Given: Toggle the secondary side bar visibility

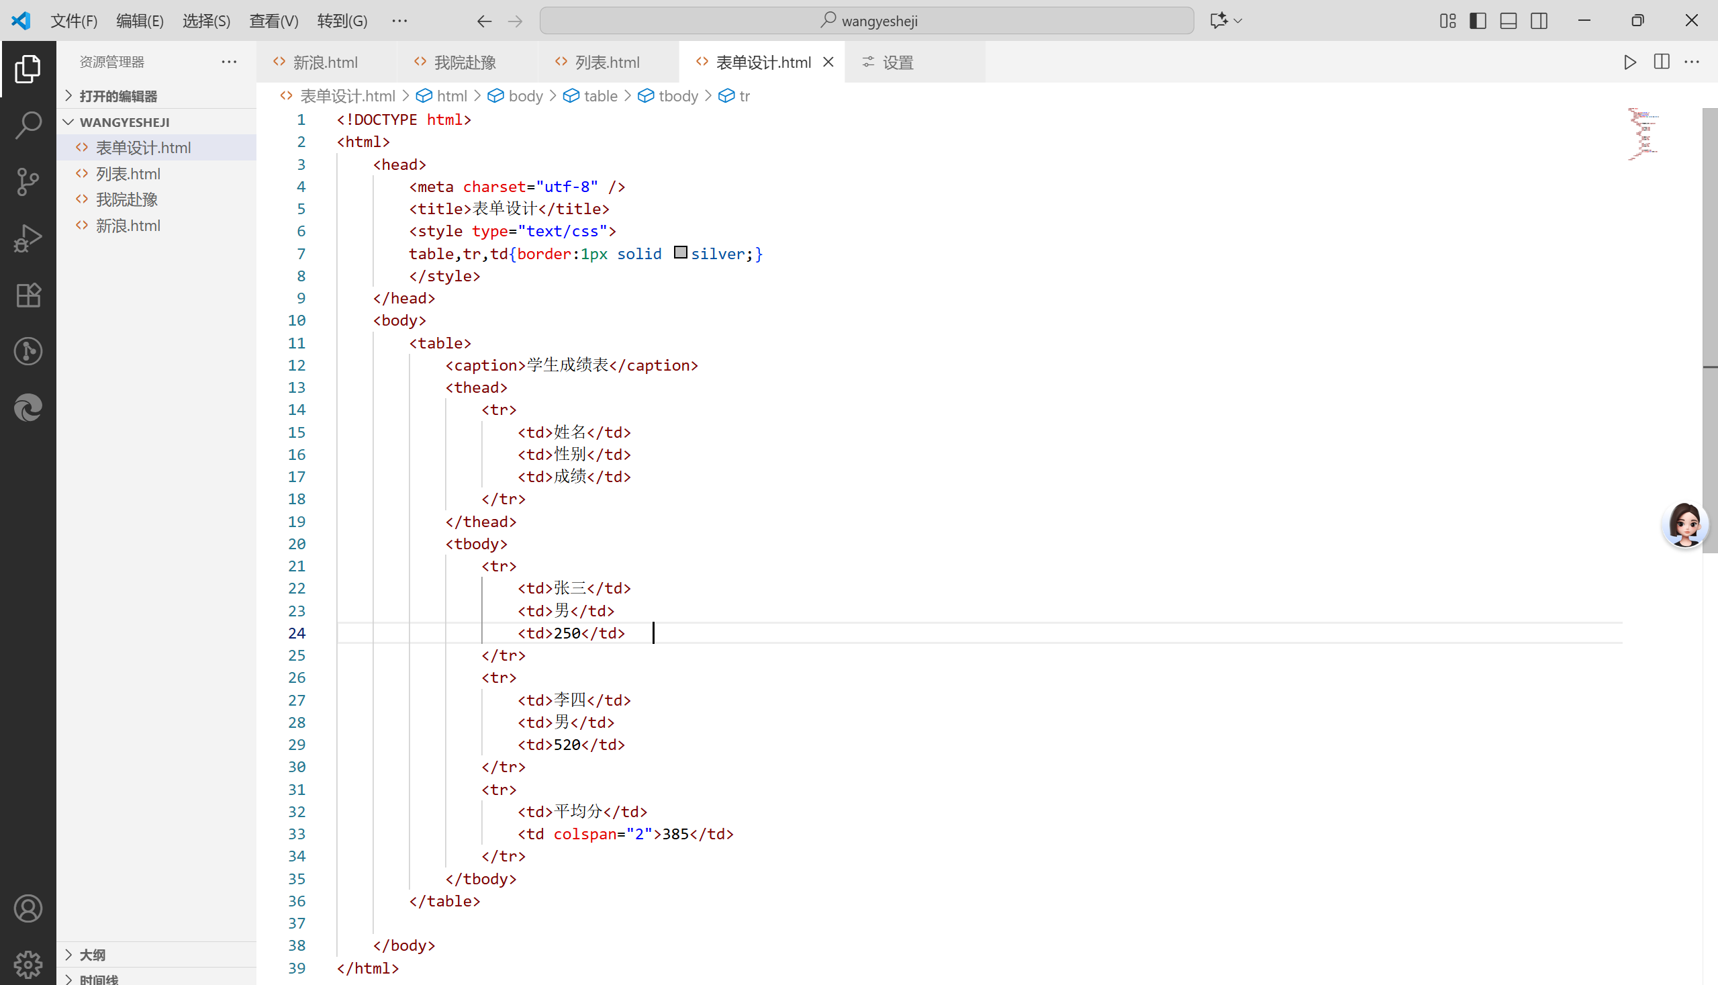Looking at the screenshot, I should pos(1539,21).
